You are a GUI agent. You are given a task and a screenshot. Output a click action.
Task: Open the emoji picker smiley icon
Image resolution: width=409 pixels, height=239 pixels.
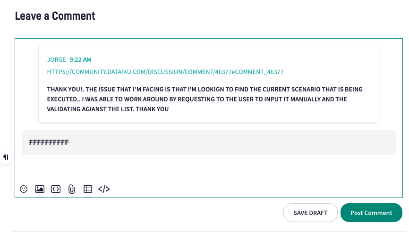point(24,189)
